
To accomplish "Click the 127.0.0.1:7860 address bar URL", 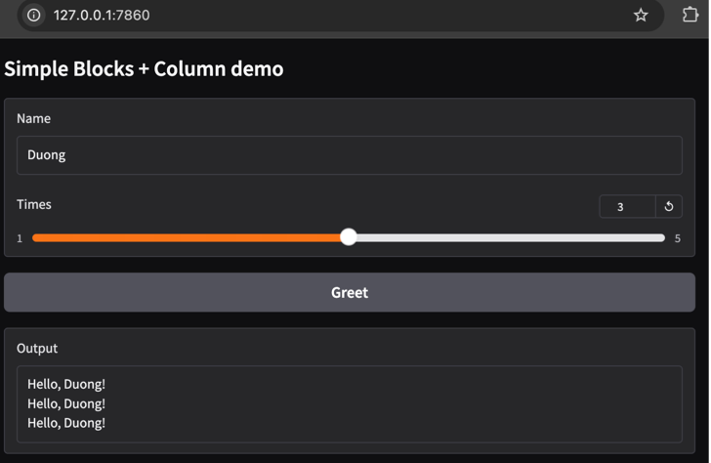I will pos(102,16).
